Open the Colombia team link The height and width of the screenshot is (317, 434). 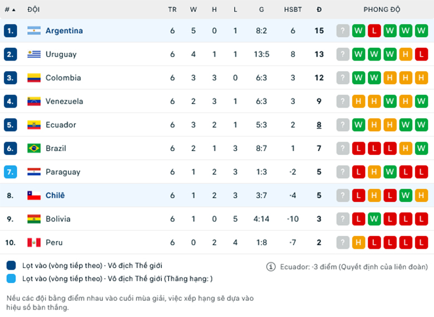click(x=63, y=78)
